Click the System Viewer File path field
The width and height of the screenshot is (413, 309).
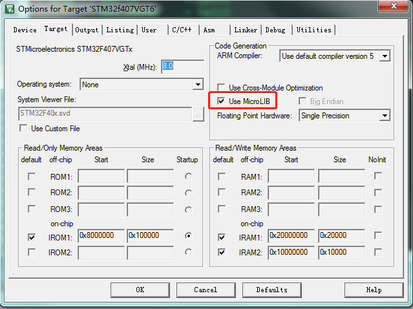pyautogui.click(x=105, y=114)
